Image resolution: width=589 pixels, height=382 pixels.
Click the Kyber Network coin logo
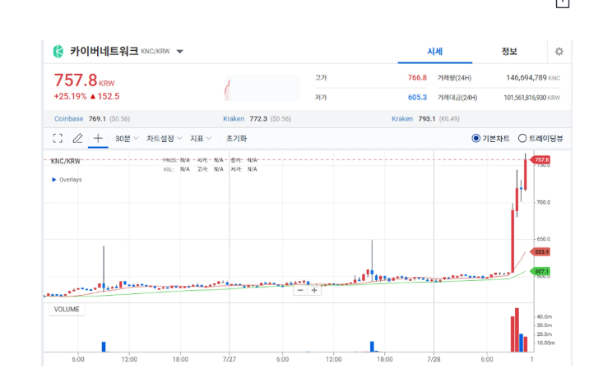[58, 52]
